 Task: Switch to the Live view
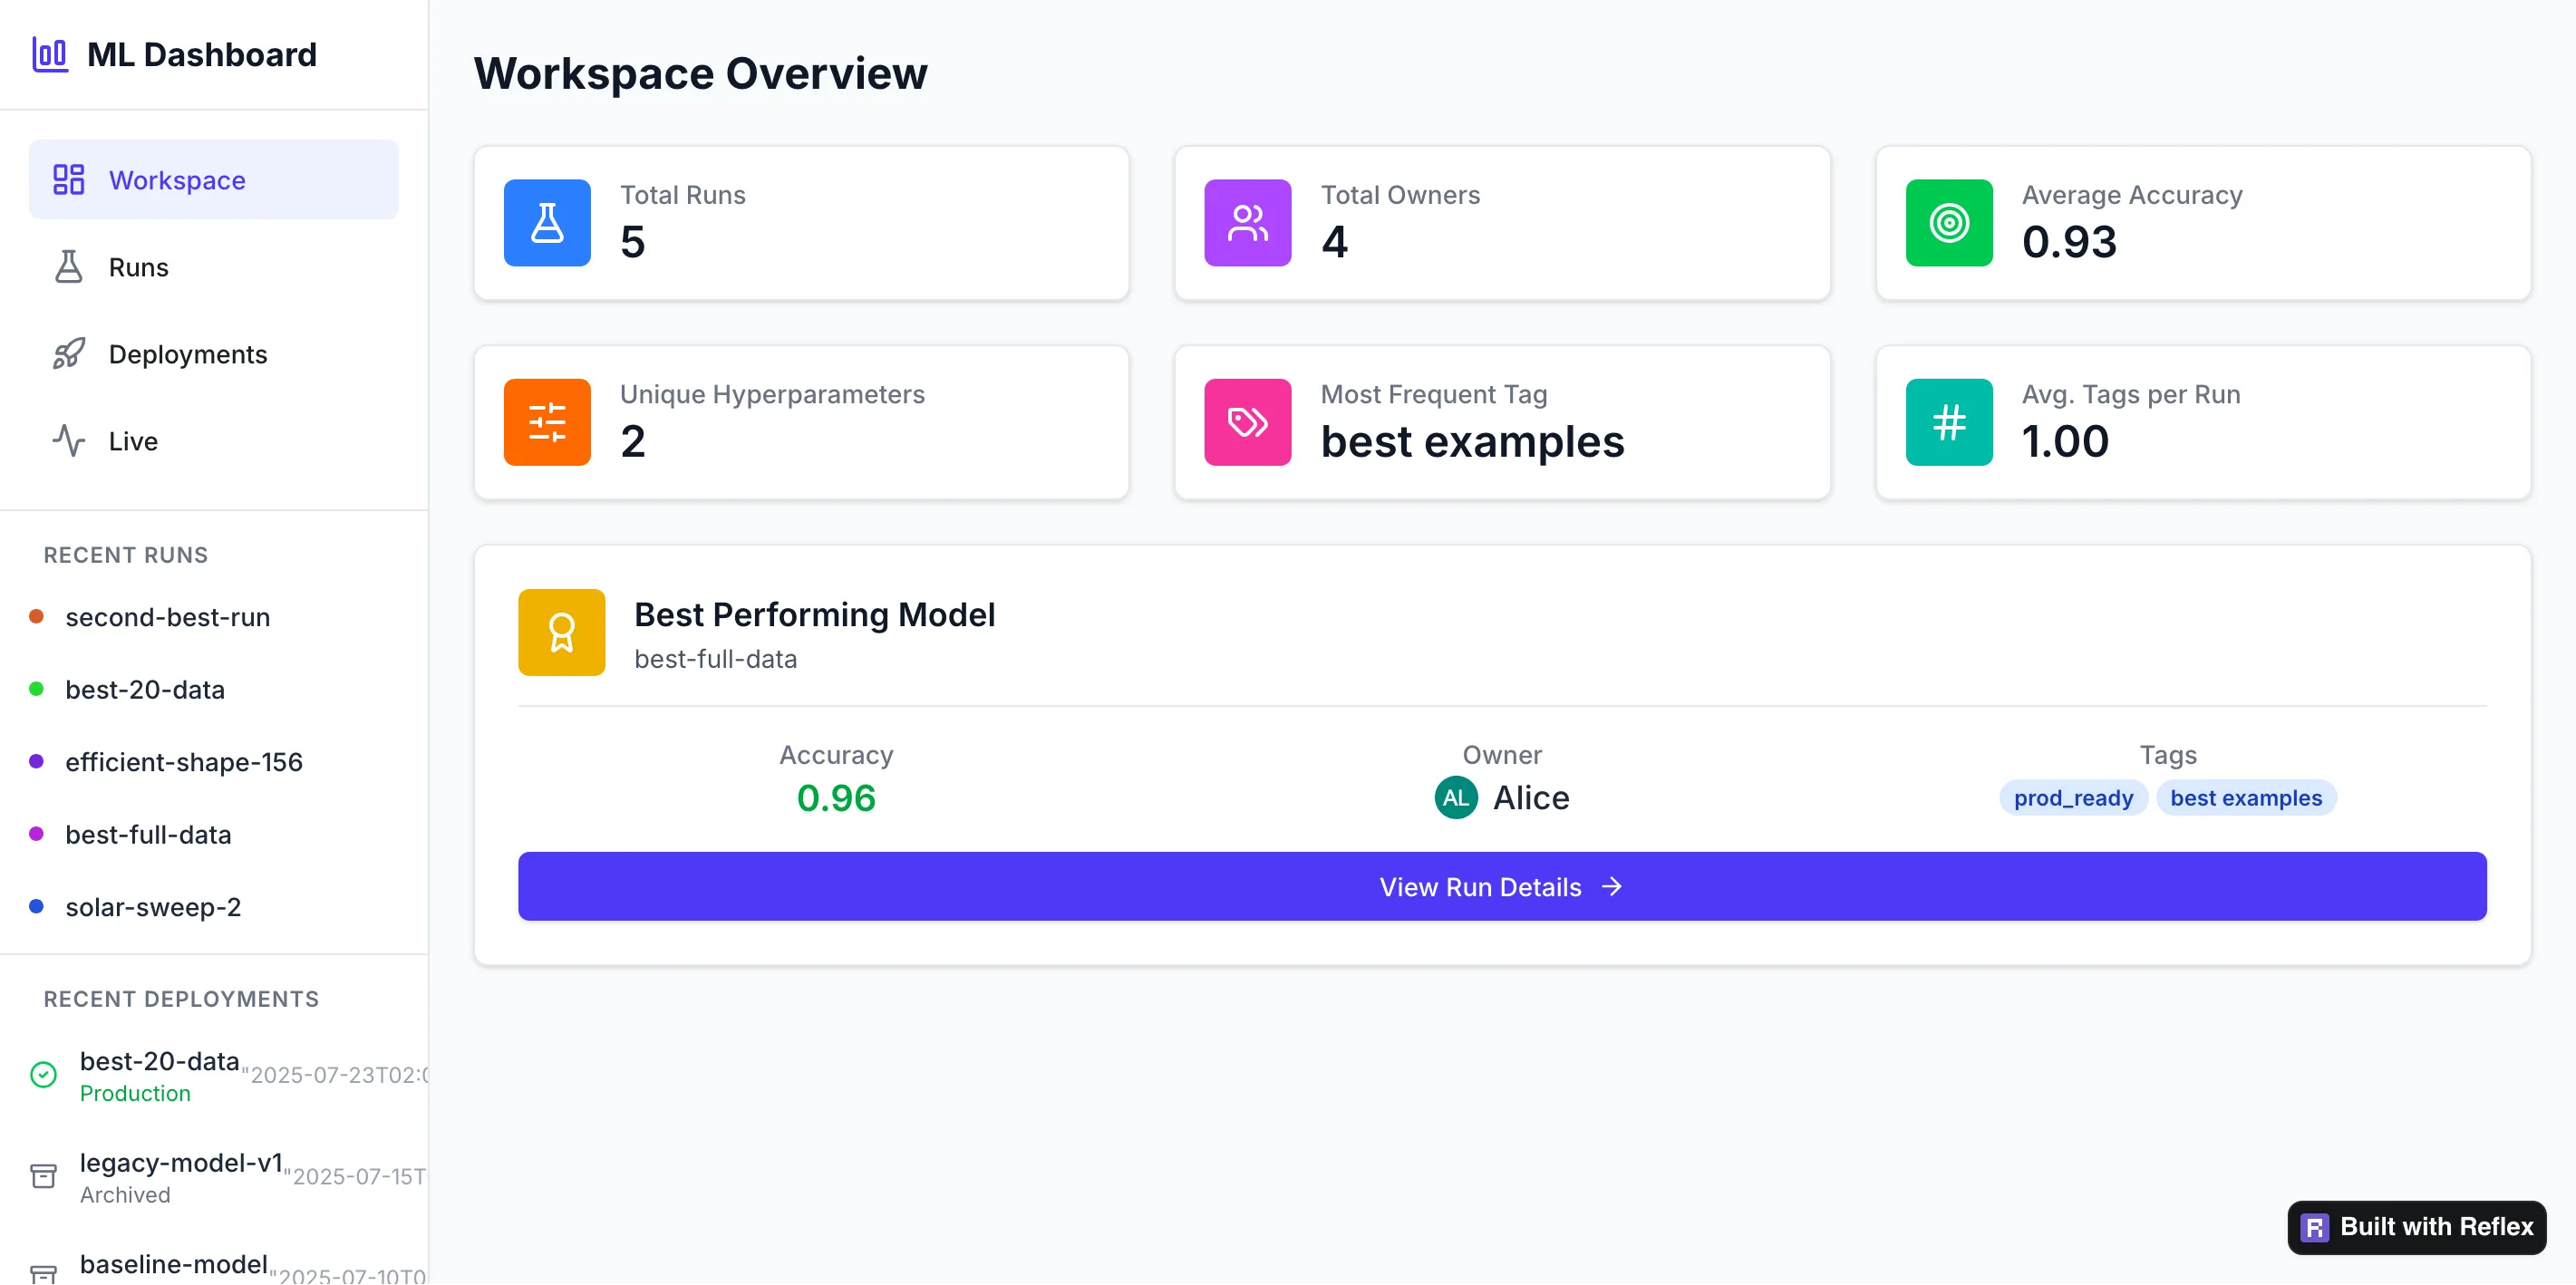click(132, 441)
